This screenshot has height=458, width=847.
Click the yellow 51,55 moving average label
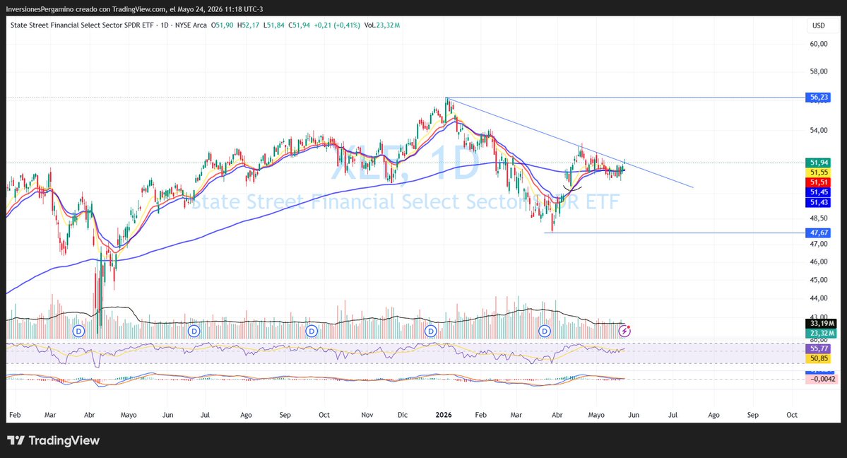coord(818,172)
